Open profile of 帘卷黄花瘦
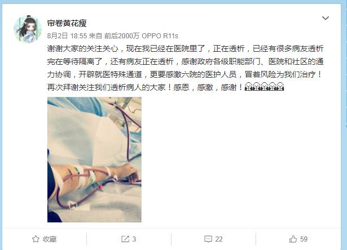Viewport: 347px width, 250px height. coord(67,23)
